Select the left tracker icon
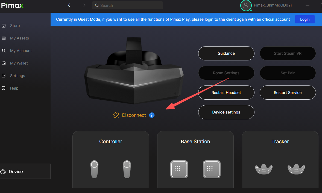Screen dimensions: 322x193 pos(264,169)
